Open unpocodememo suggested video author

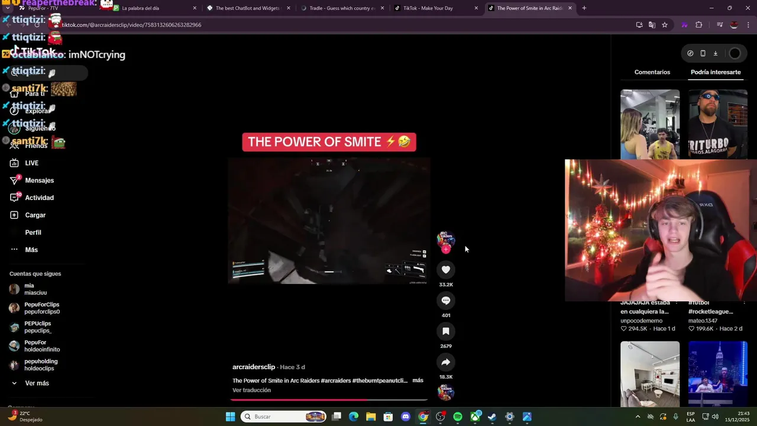(x=641, y=321)
